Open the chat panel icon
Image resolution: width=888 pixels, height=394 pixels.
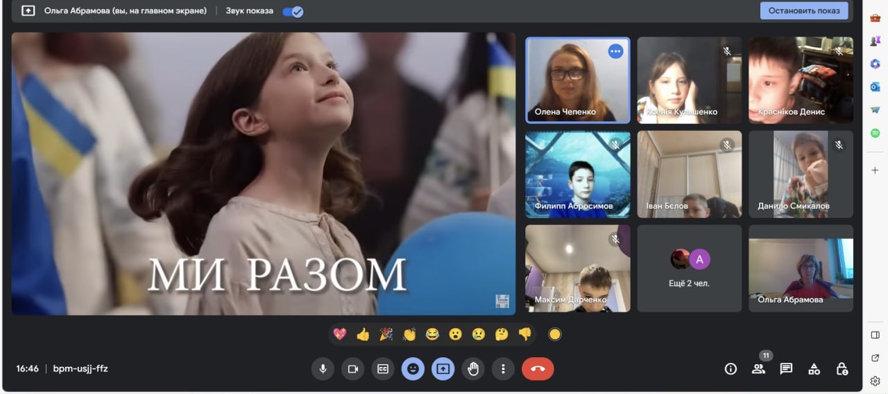tap(786, 369)
